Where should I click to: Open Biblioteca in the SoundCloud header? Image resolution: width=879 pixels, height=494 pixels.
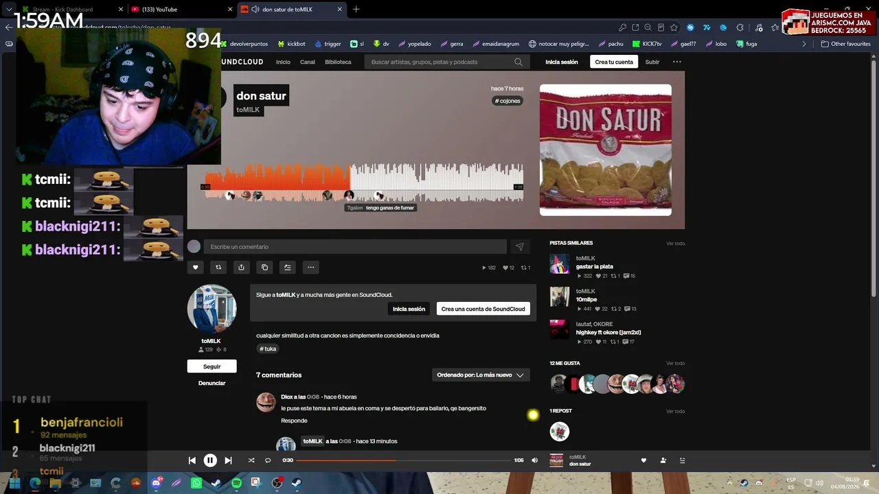point(338,62)
